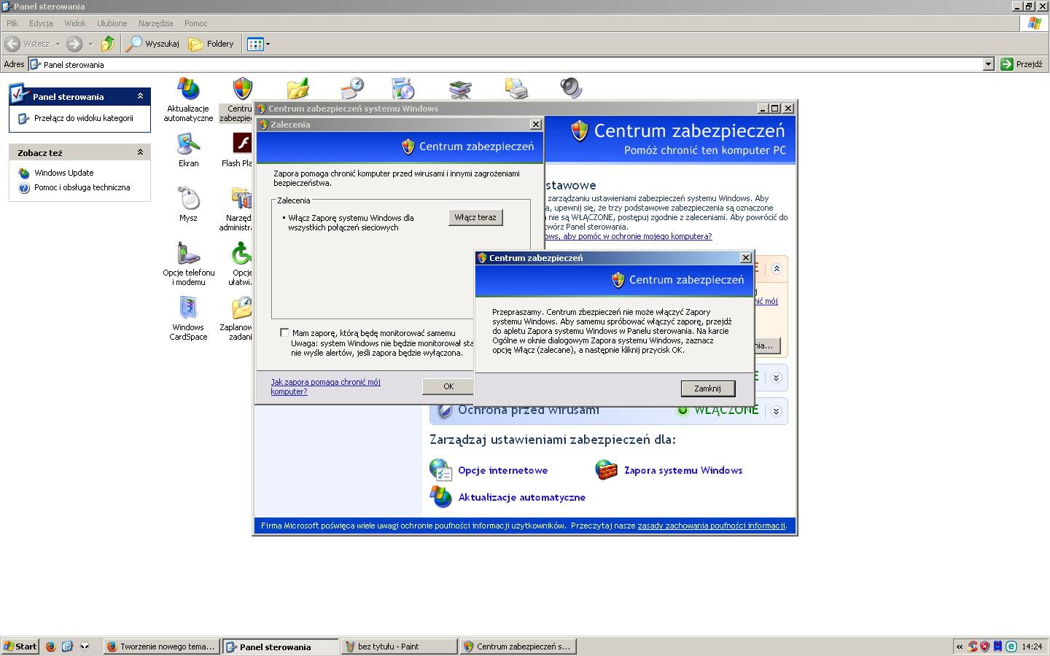The width and height of the screenshot is (1050, 656).
Task: Collapse the Zobacz też side section
Action: point(140,152)
